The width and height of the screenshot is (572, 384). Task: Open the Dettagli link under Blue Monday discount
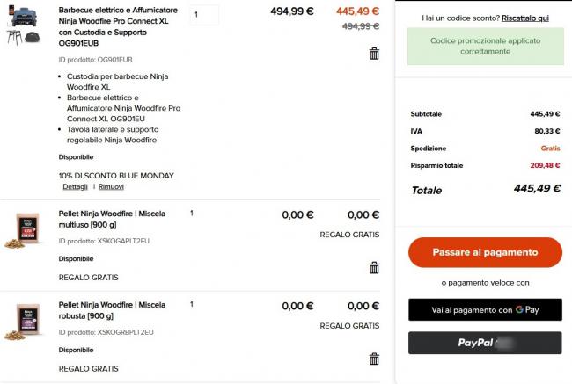75,186
